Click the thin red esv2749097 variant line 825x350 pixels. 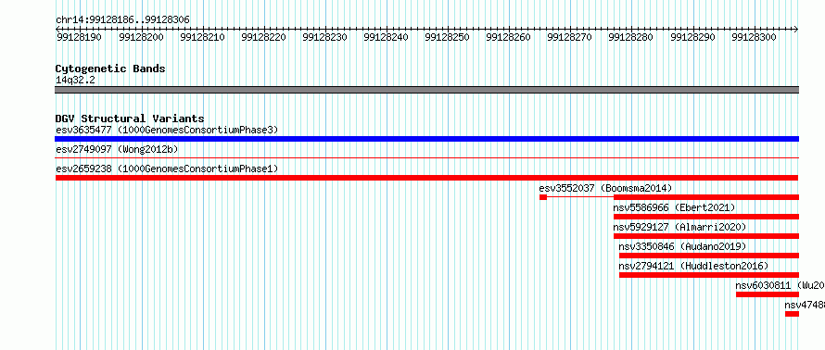click(x=426, y=157)
